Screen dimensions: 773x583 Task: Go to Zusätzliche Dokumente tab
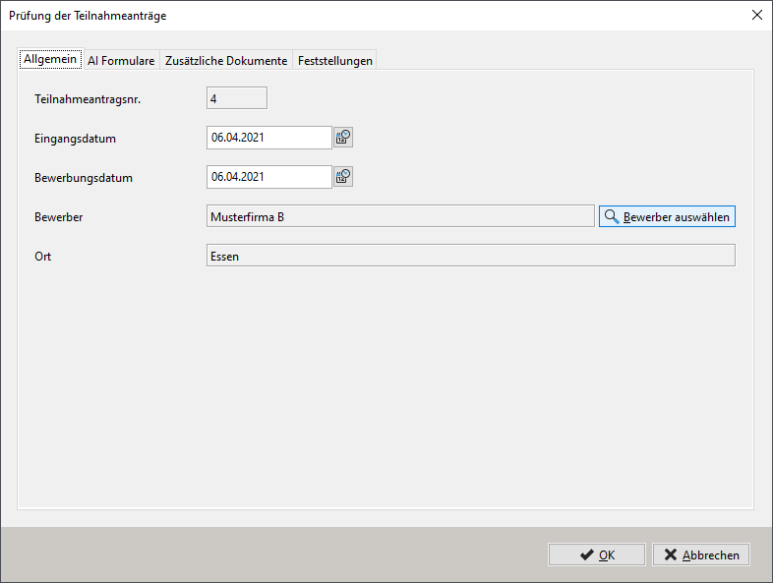[x=226, y=61]
